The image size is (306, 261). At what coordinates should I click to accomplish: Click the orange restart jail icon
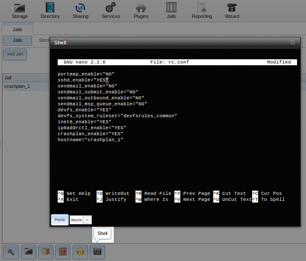(x=80, y=252)
